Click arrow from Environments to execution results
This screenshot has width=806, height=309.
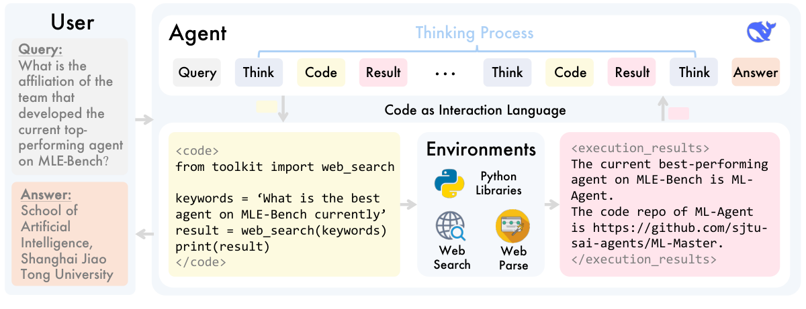click(x=551, y=204)
